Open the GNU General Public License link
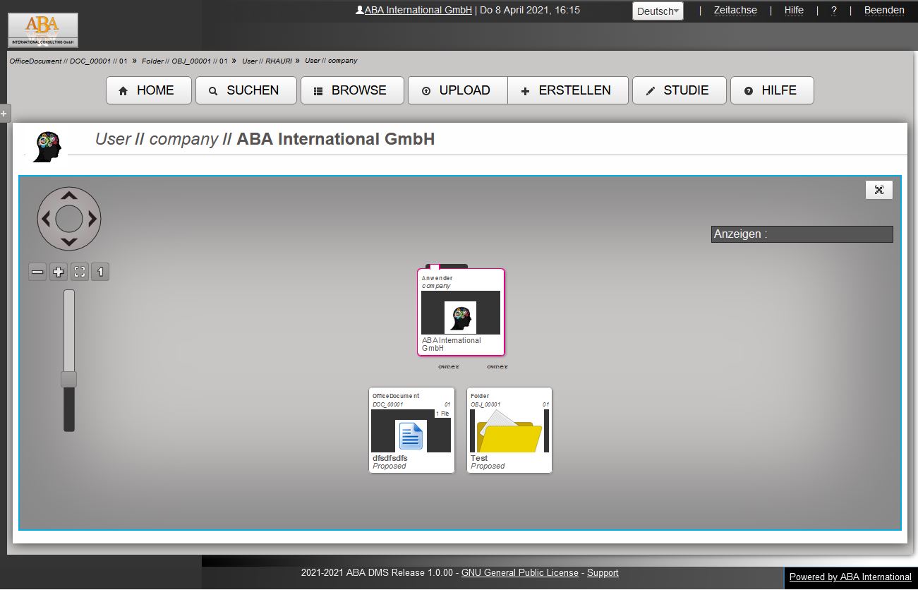918x590 pixels. [519, 573]
